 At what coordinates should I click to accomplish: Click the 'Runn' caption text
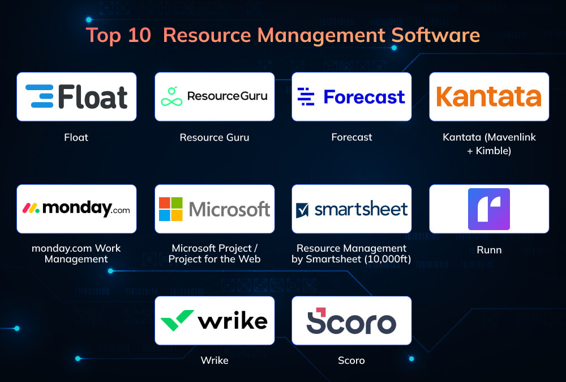click(x=489, y=249)
